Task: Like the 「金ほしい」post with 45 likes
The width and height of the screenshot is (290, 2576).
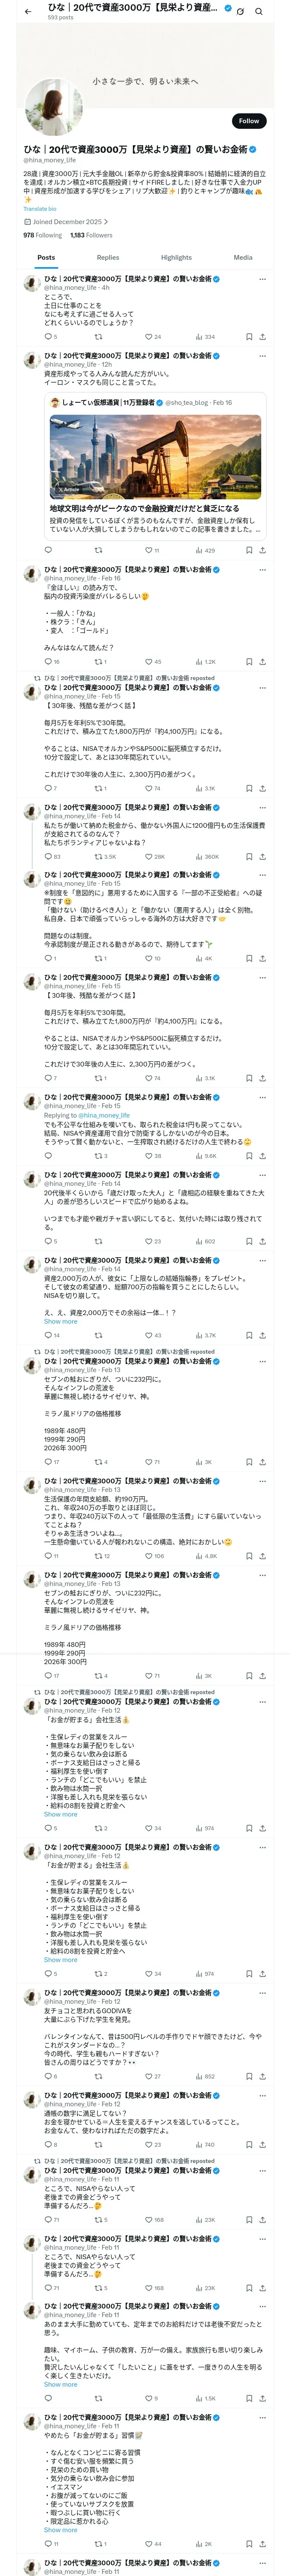Action: tap(149, 662)
